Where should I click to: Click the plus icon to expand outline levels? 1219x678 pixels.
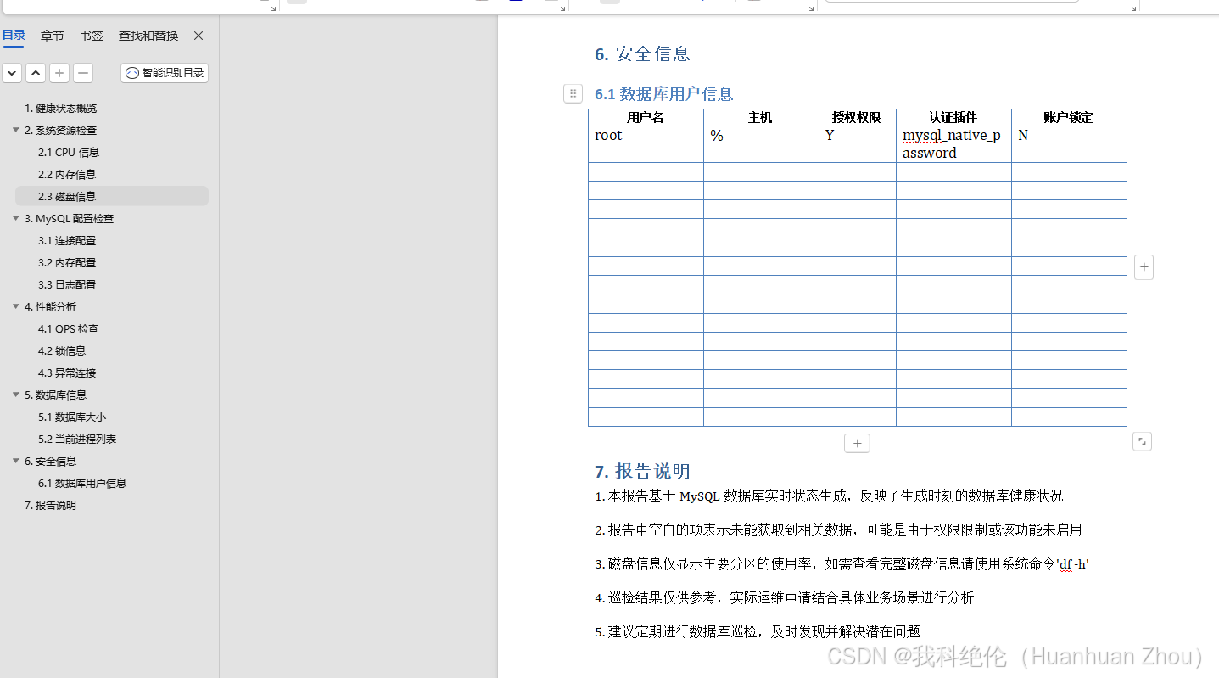(x=59, y=73)
